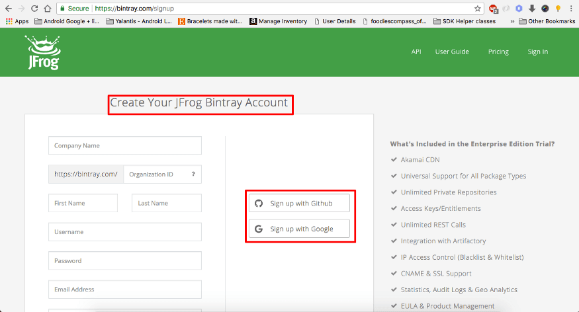Image resolution: width=579 pixels, height=312 pixels.
Task: Open the API menu item
Action: 416,52
